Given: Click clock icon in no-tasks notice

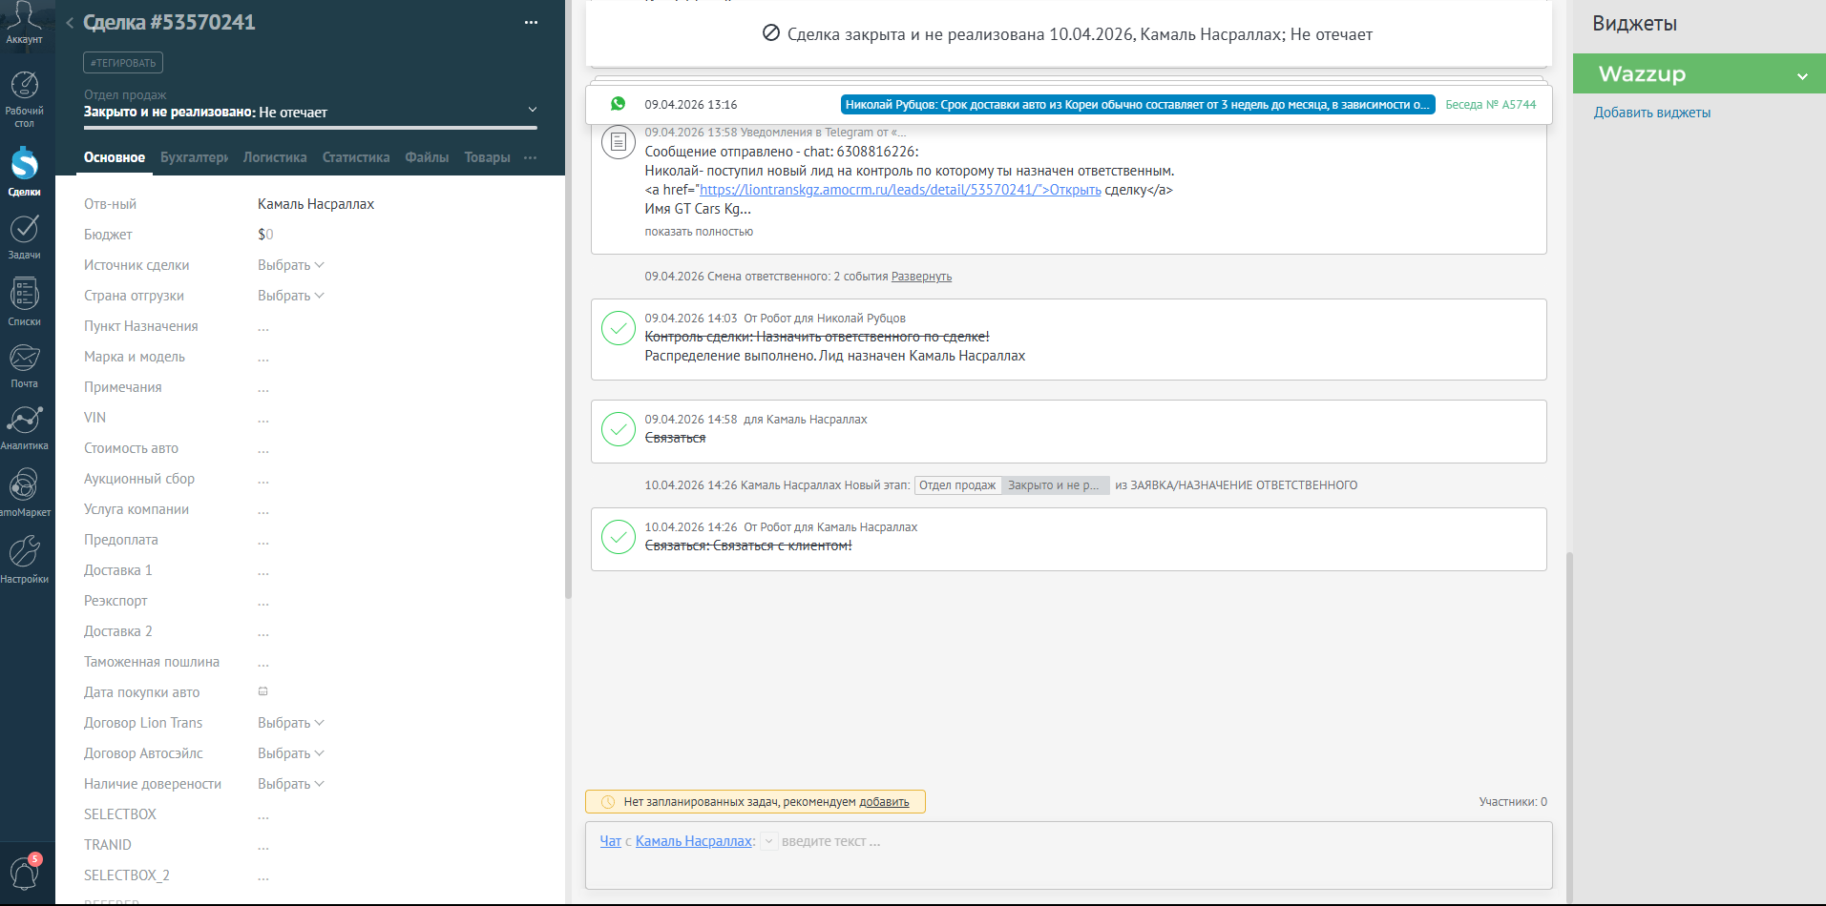Looking at the screenshot, I should [607, 802].
